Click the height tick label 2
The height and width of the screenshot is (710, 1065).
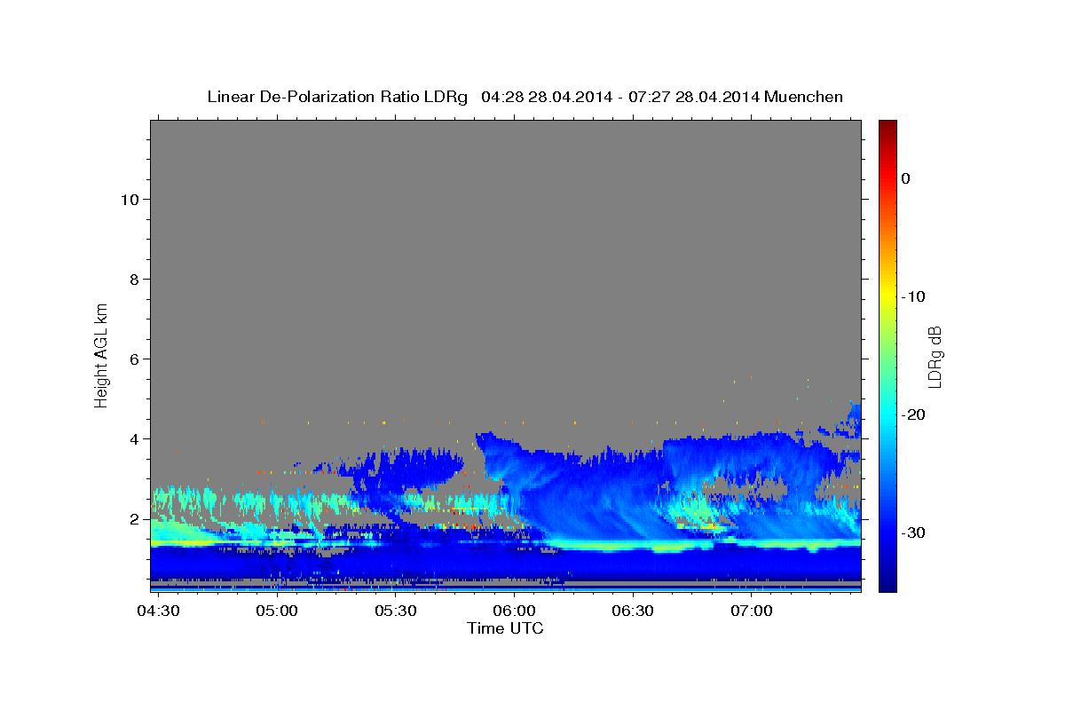[135, 519]
